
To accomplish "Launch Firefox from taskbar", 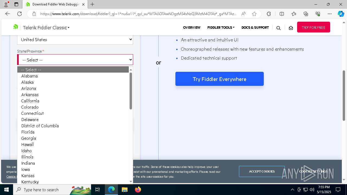I will pos(138,190).
